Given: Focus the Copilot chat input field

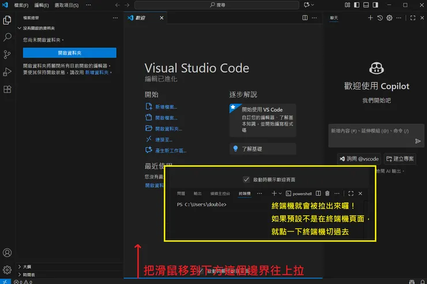Looking at the screenshot, I should (x=376, y=135).
